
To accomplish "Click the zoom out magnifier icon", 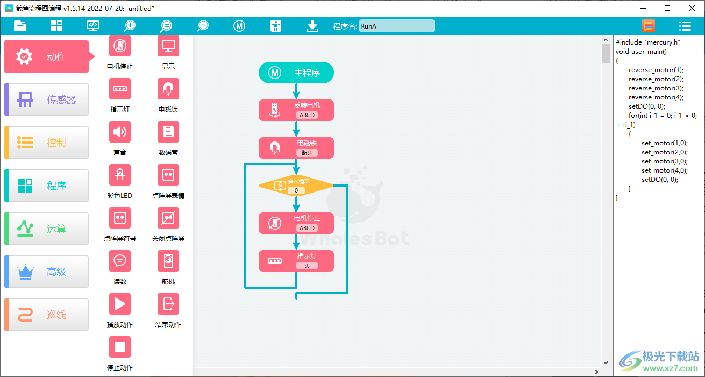I will tap(203, 26).
